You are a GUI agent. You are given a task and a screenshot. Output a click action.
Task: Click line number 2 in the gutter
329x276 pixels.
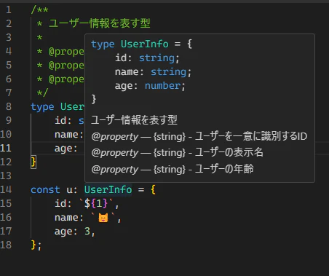(9, 23)
